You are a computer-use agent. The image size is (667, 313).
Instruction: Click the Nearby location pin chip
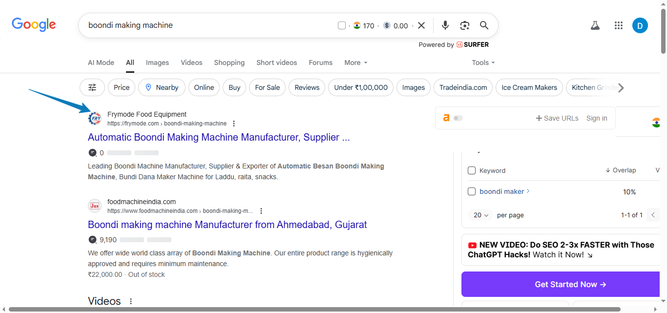(162, 87)
